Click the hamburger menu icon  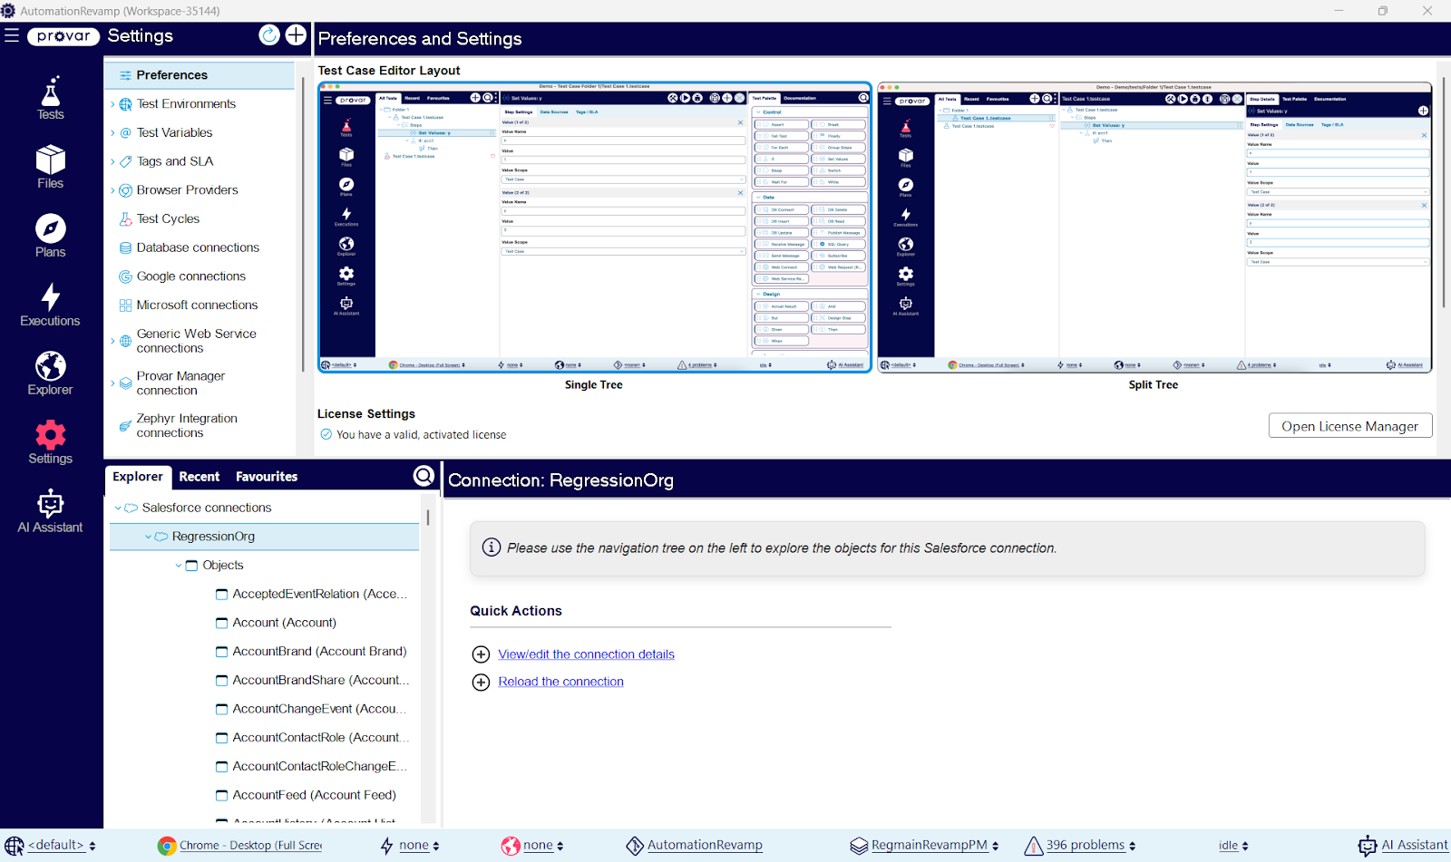pyautogui.click(x=12, y=35)
